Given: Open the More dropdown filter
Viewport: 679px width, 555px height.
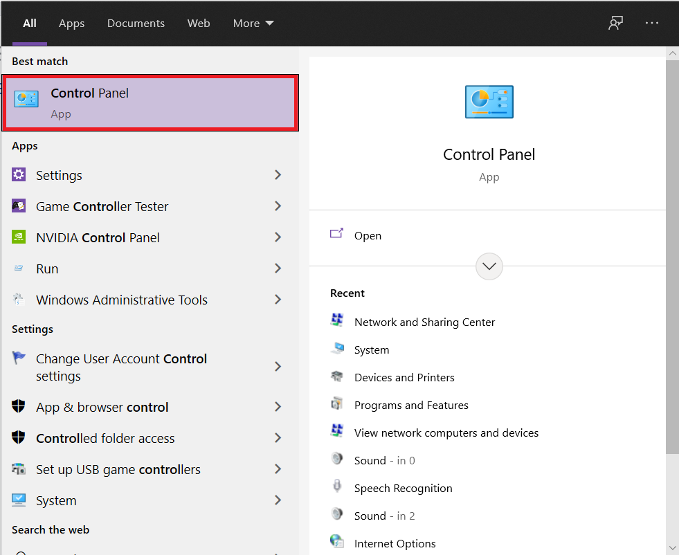Looking at the screenshot, I should (253, 24).
